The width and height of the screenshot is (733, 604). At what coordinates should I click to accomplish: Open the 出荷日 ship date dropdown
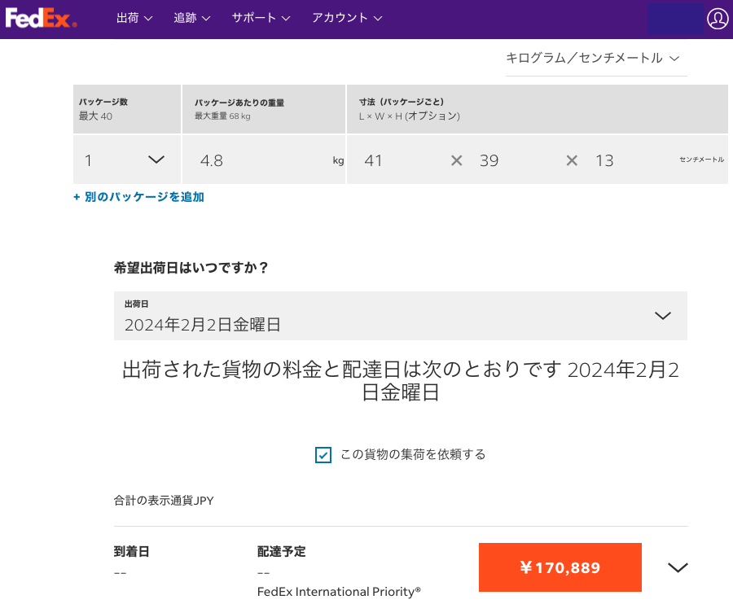[400, 316]
